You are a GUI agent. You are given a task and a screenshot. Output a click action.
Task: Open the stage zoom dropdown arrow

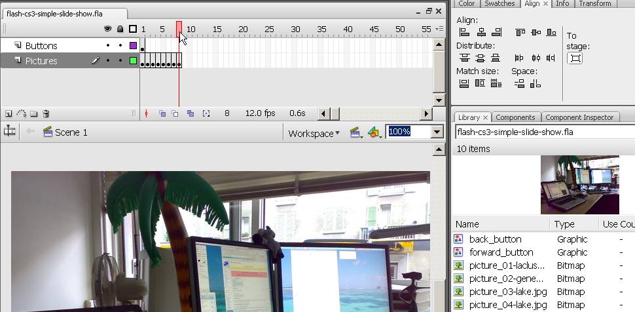pyautogui.click(x=437, y=132)
